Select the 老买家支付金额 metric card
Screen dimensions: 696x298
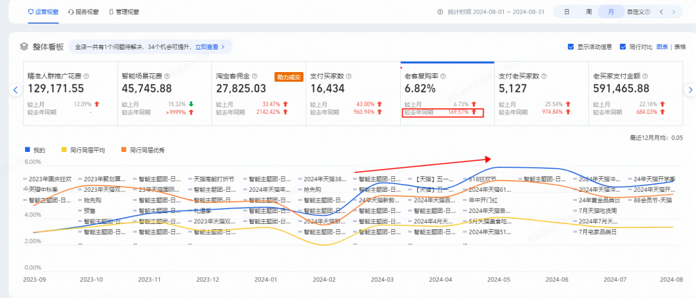(635, 93)
